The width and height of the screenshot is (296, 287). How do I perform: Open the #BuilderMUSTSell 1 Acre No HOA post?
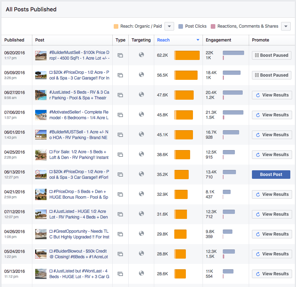tap(79, 135)
